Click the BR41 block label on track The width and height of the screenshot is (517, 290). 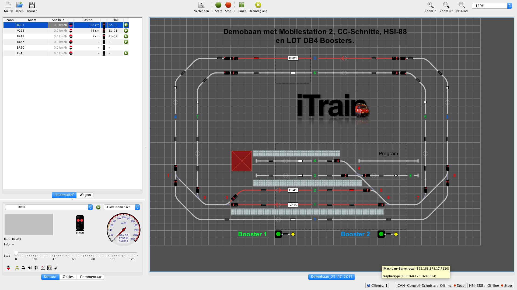pos(293,190)
